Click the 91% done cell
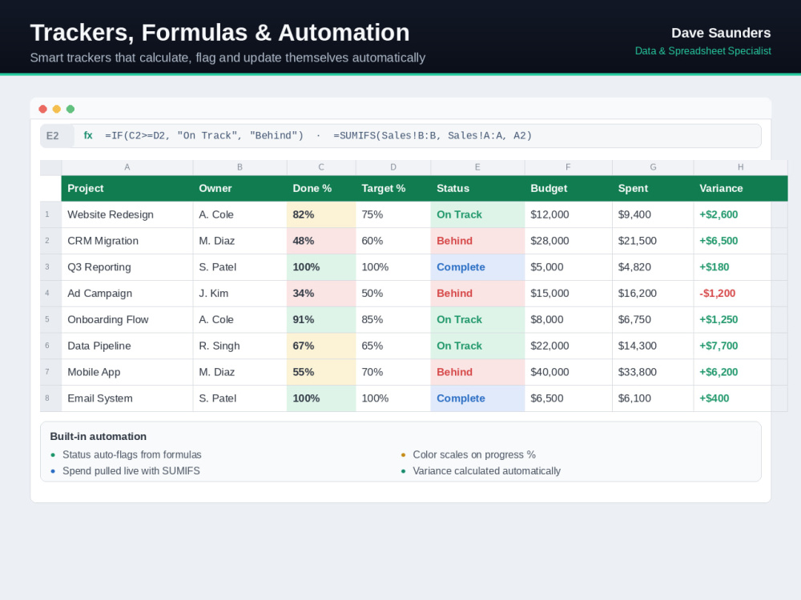 click(321, 319)
